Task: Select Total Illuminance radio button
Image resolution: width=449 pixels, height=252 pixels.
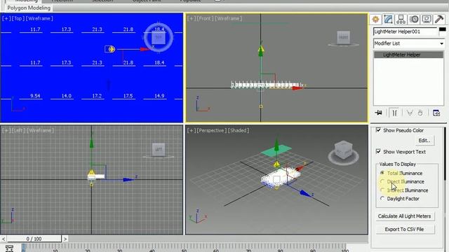Action: pos(382,173)
